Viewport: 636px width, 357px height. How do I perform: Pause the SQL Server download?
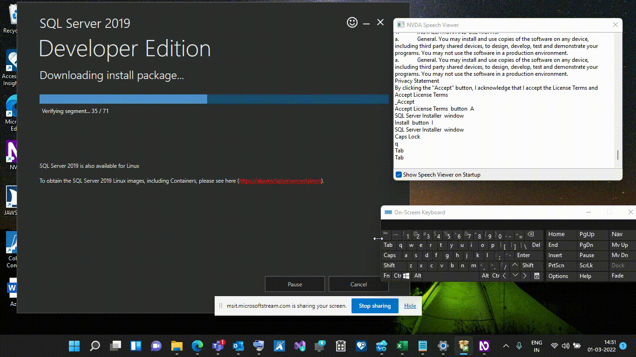[295, 284]
